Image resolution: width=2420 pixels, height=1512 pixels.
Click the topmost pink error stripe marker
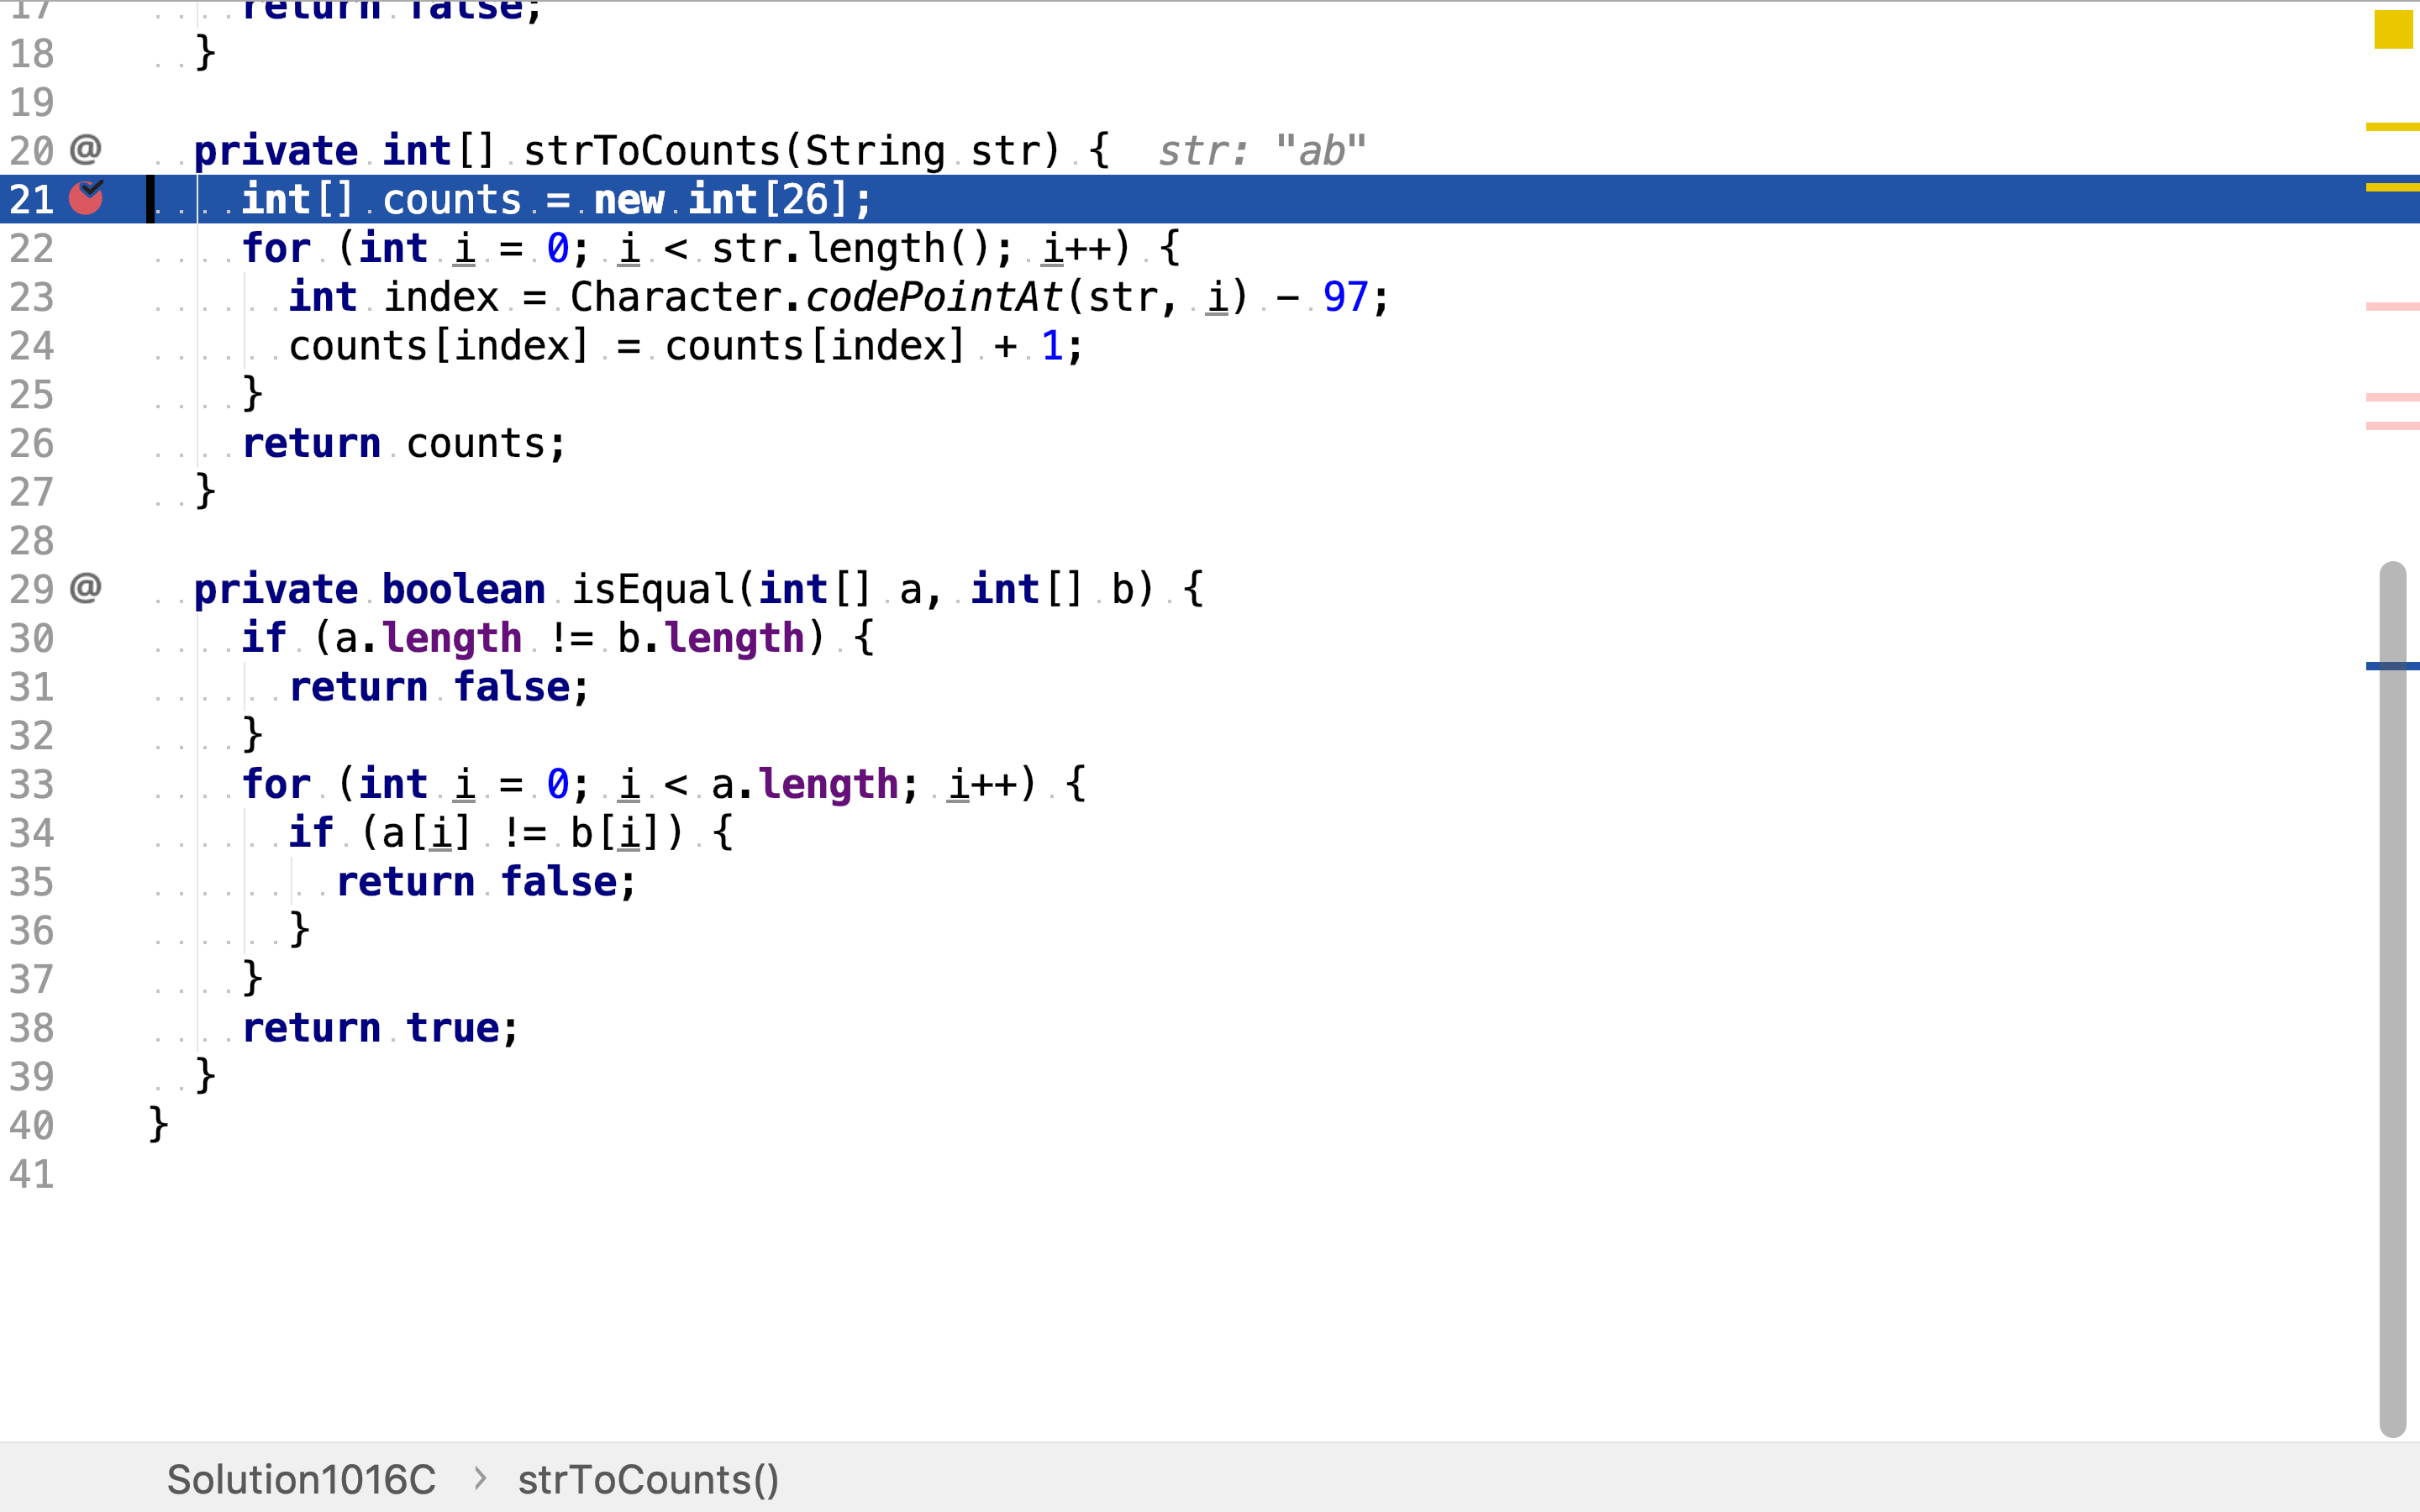2392,306
